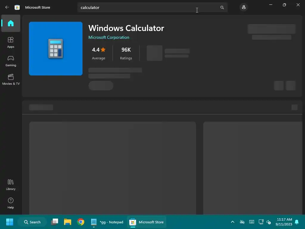Open the Windows Start menu
The height and width of the screenshot is (229, 305).
click(x=10, y=222)
